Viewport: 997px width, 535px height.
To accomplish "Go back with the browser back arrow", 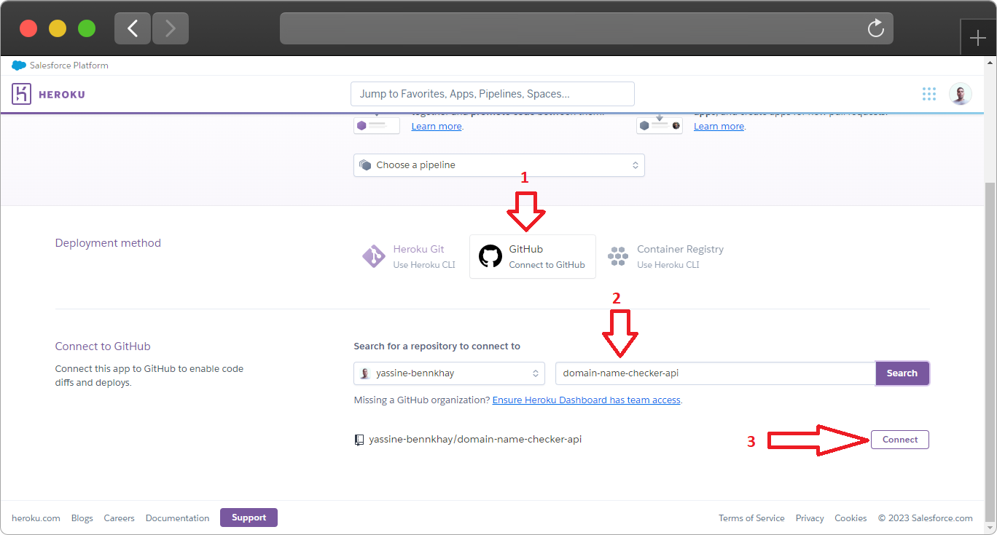I will [133, 28].
